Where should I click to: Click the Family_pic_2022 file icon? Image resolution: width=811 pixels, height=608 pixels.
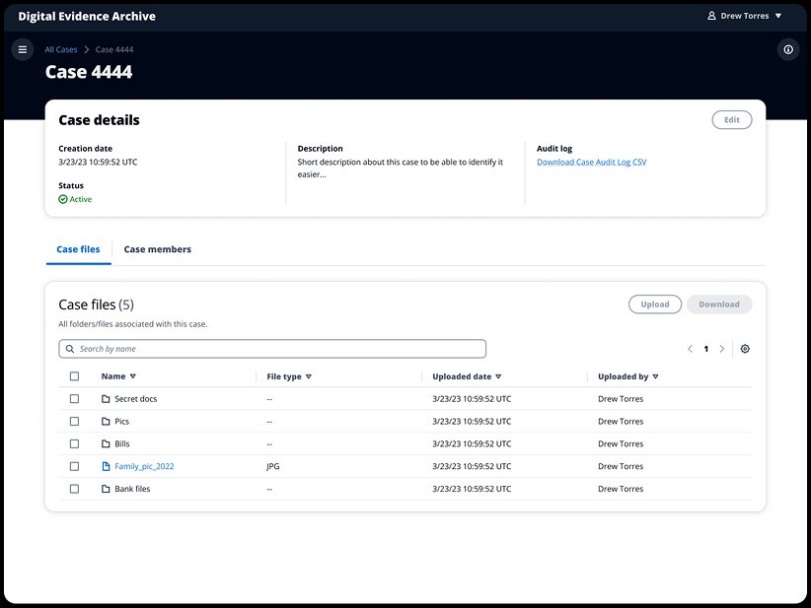click(107, 466)
